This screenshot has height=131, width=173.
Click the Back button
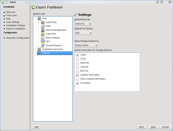(x=154, y=127)
